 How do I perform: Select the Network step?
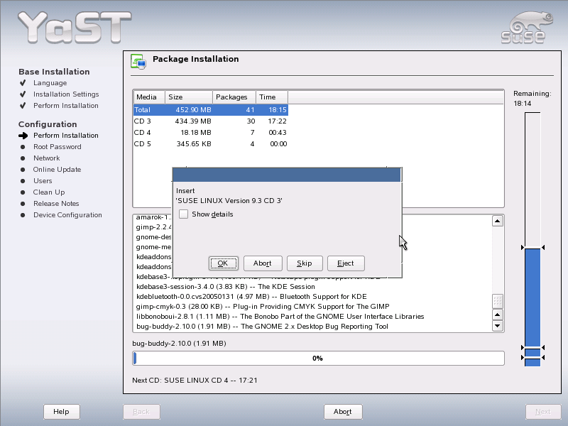(x=47, y=158)
